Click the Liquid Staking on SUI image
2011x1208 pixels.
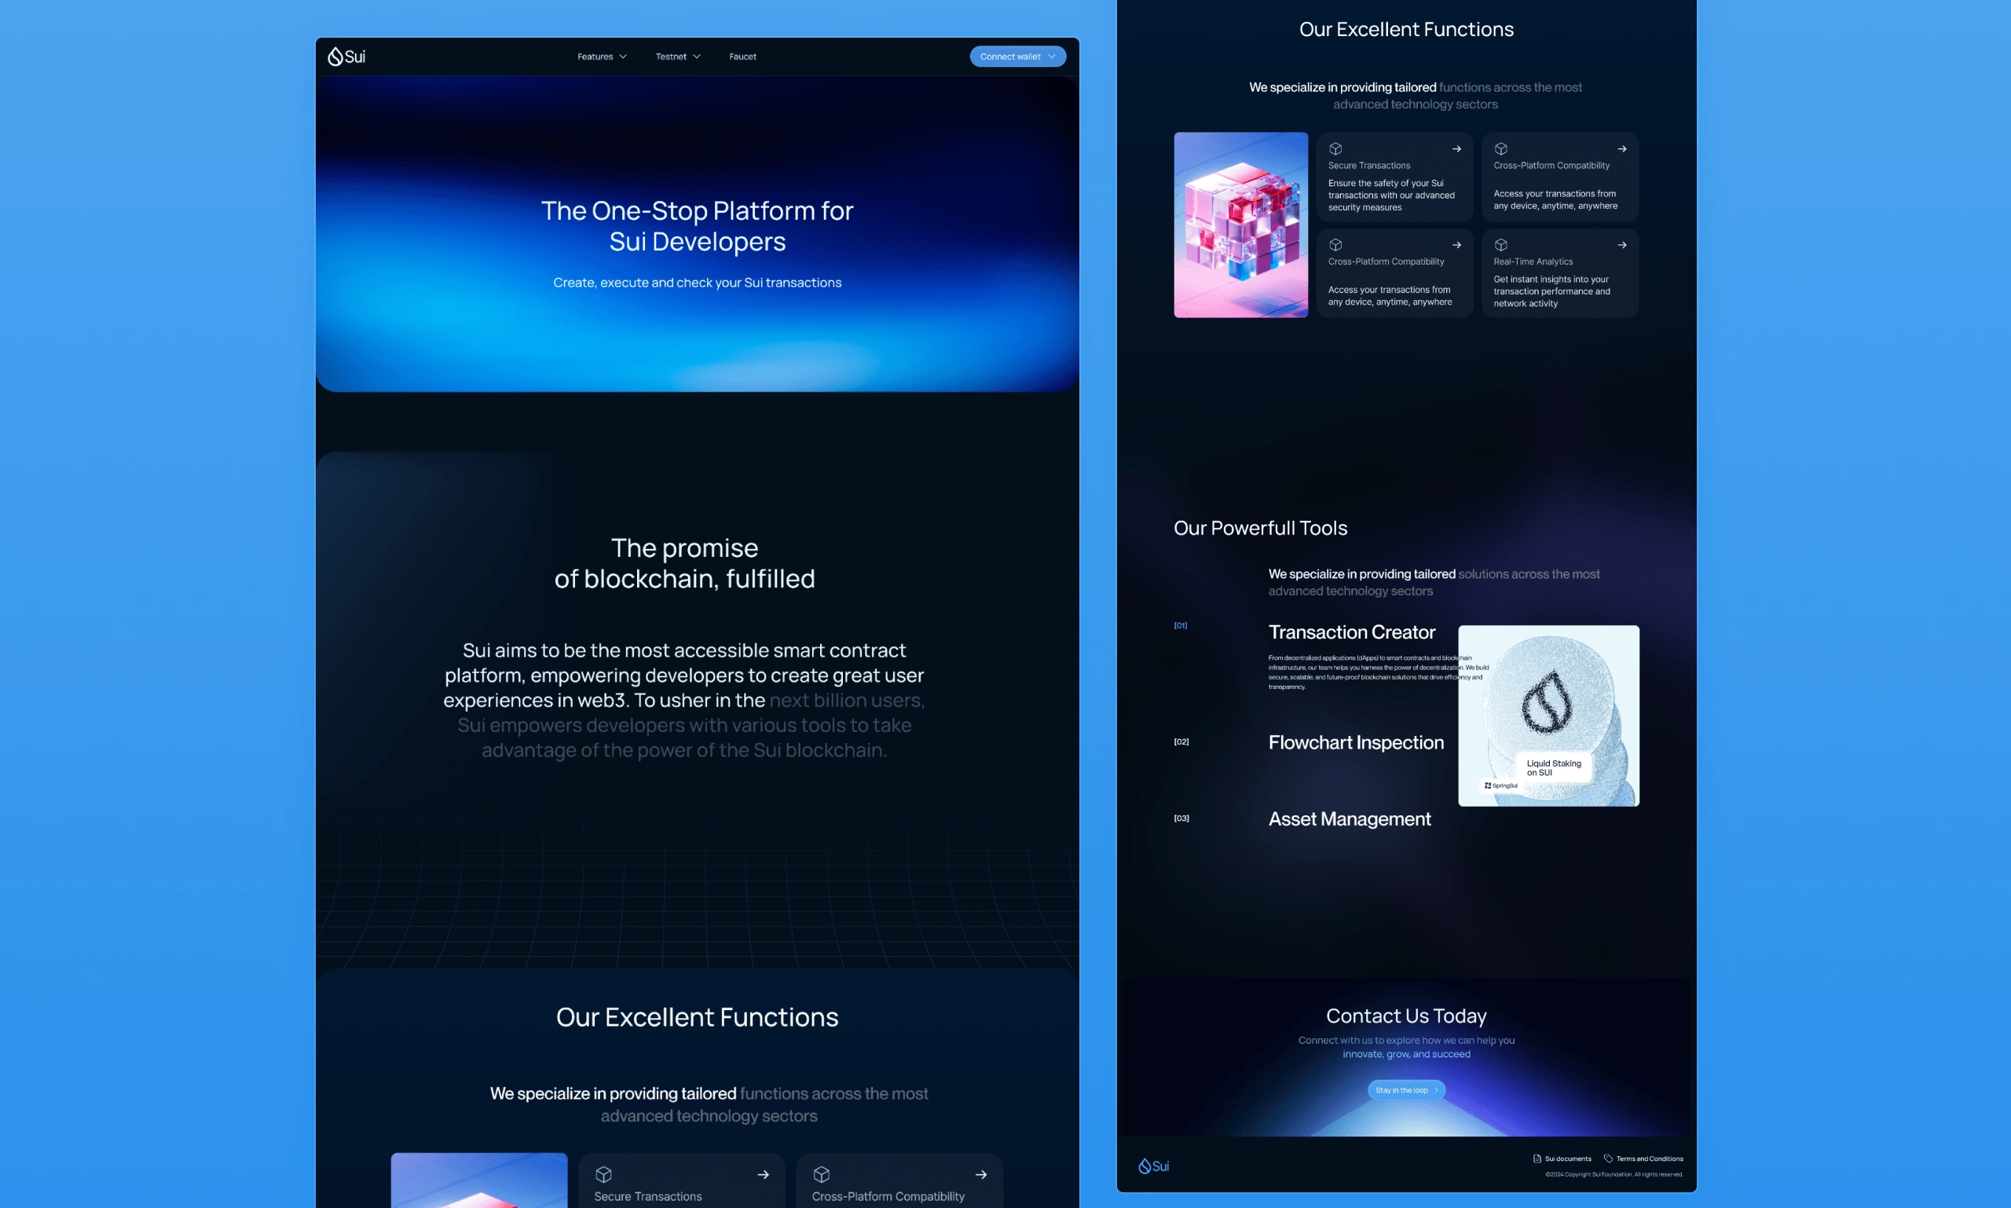(x=1548, y=716)
